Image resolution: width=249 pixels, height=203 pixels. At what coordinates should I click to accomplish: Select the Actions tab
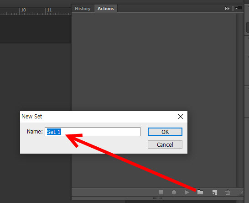(x=106, y=8)
